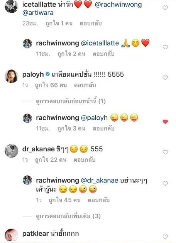Tap the heart beside patklear's comment

coord(165,237)
